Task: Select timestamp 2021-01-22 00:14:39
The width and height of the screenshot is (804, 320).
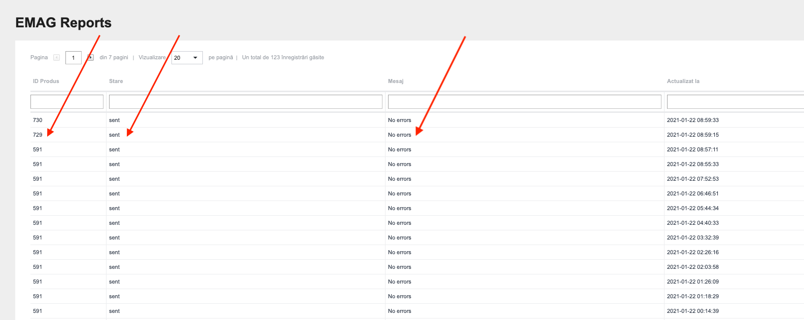Action: coord(693,311)
